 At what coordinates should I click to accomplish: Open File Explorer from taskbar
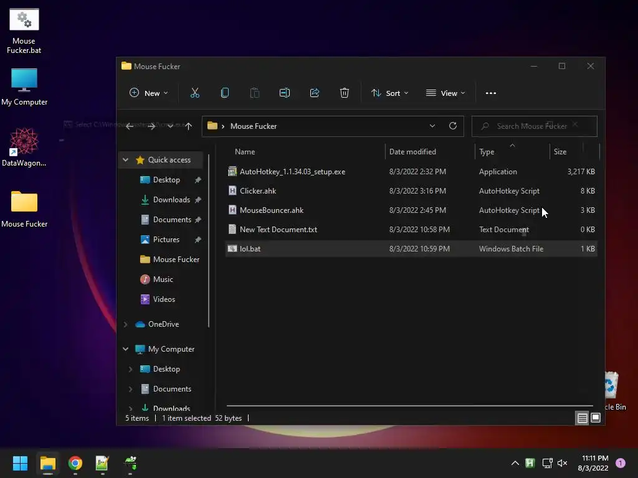click(x=47, y=463)
